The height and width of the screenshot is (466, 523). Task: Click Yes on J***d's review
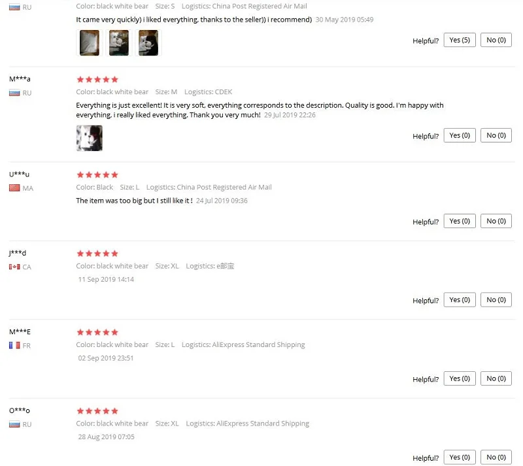[460, 300]
